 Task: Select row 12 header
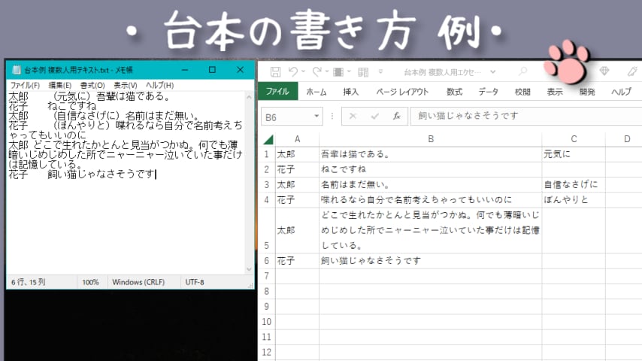(267, 352)
